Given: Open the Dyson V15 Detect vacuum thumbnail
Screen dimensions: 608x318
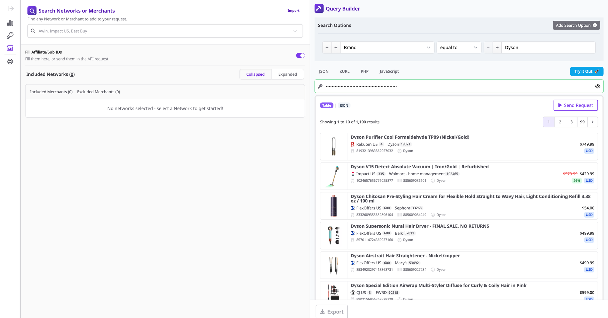Looking at the screenshot, I should [333, 176].
